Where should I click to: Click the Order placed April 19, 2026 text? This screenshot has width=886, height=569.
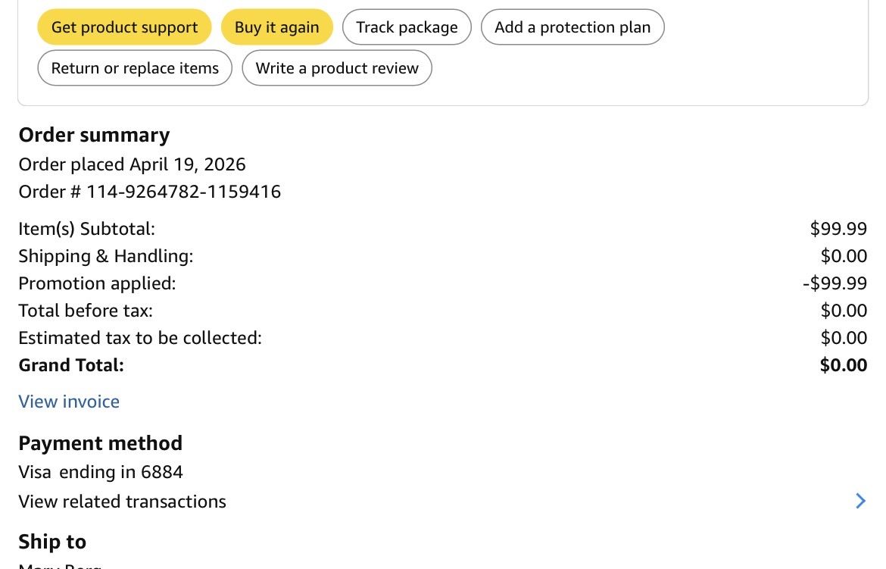(x=132, y=164)
